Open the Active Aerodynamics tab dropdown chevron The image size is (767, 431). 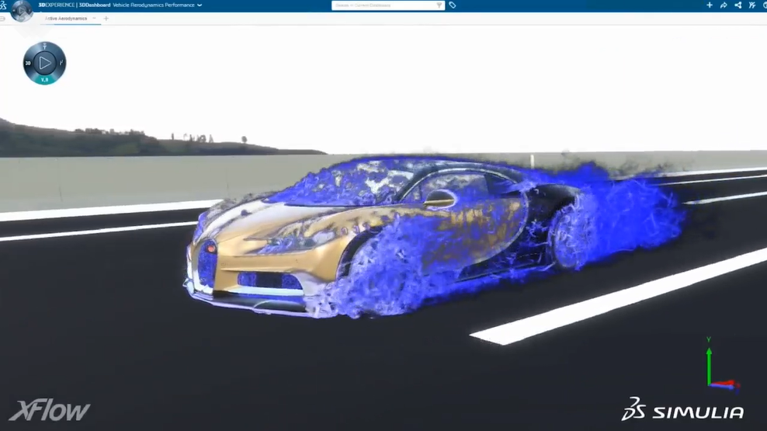click(94, 18)
